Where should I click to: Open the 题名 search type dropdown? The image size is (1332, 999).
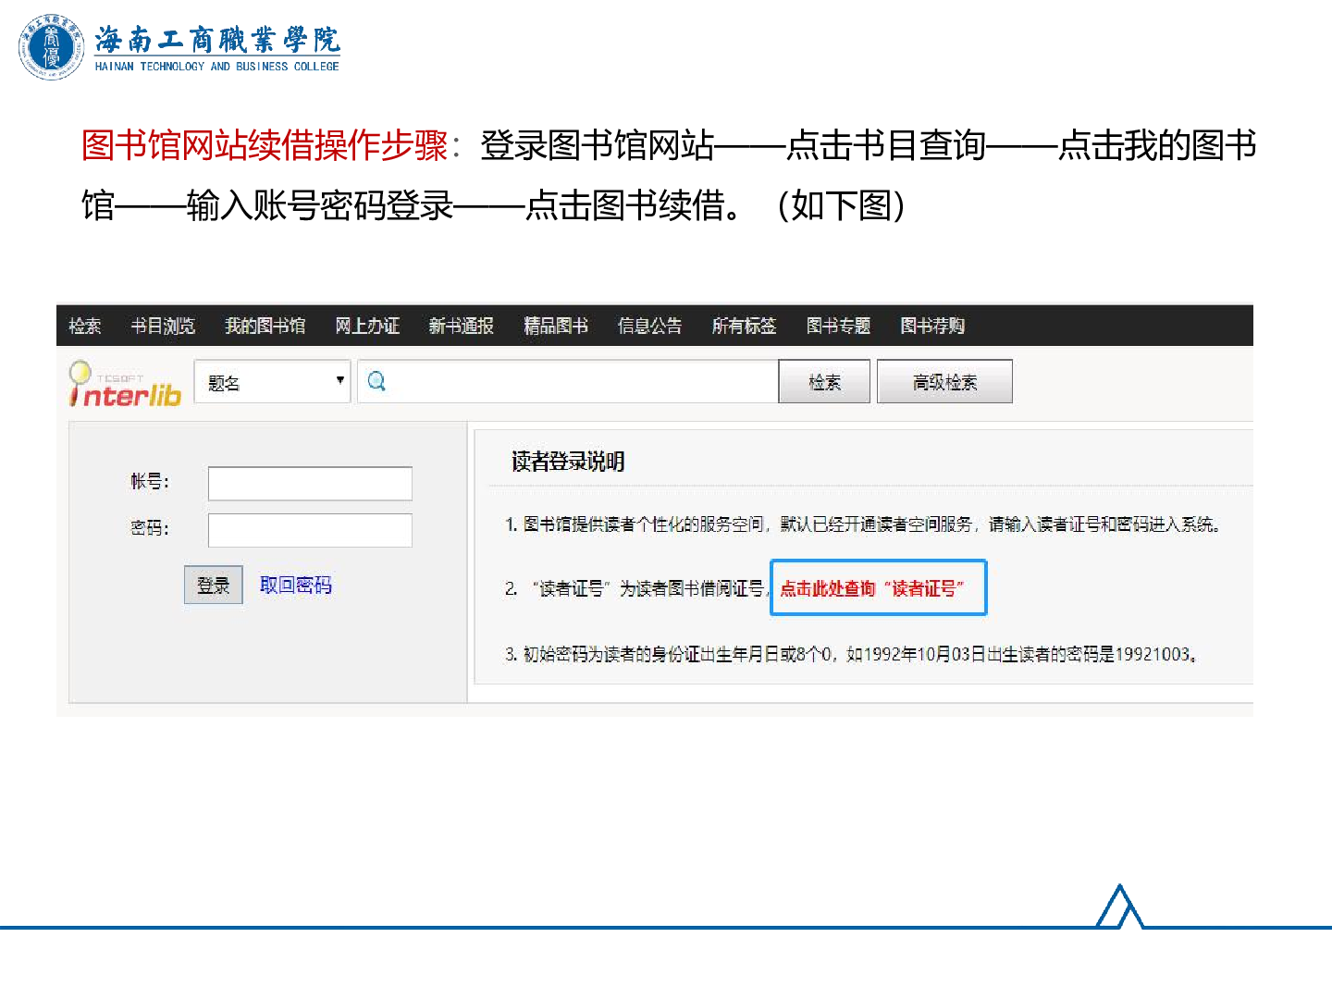point(272,382)
